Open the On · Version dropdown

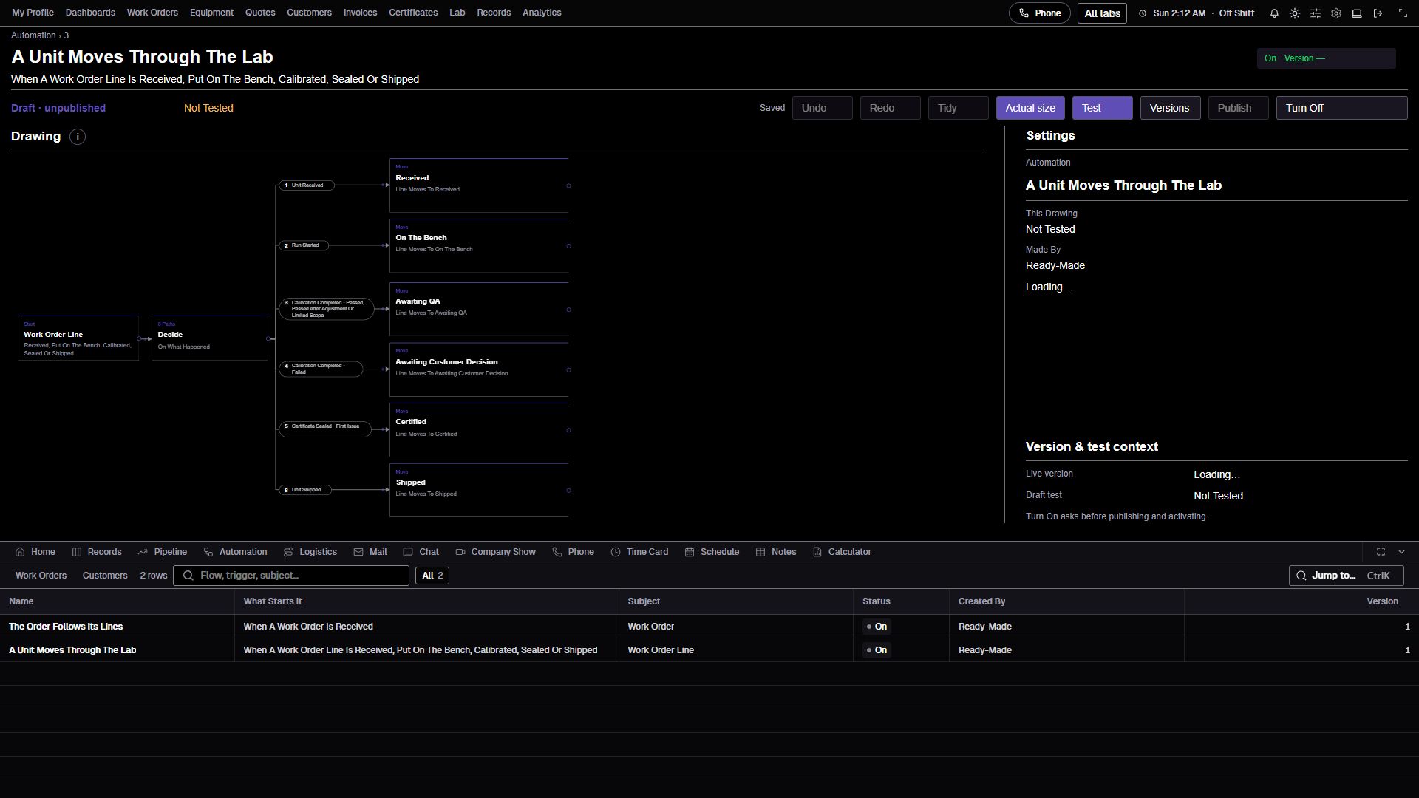[x=1326, y=58]
